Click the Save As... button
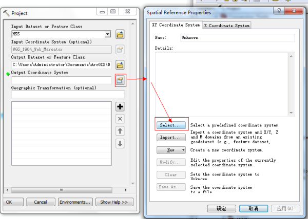Screen dimensions: 308x219 coord(171,187)
